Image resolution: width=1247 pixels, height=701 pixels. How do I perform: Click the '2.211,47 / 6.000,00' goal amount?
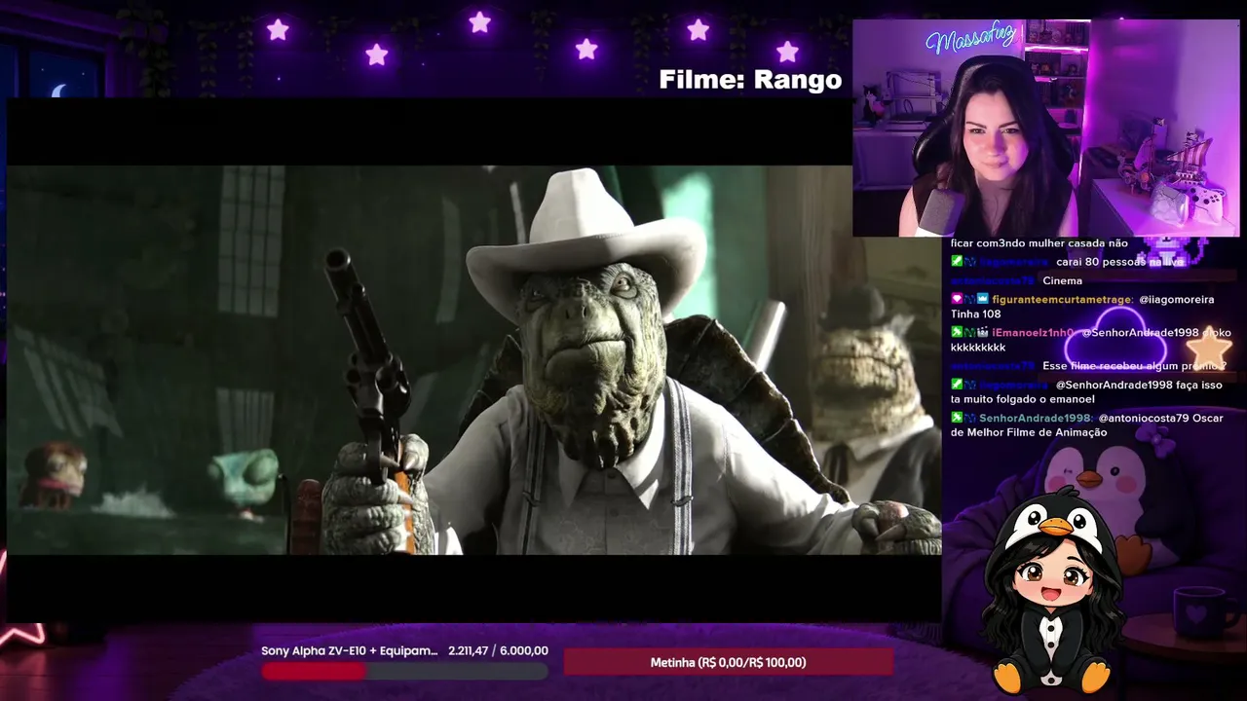click(x=498, y=651)
